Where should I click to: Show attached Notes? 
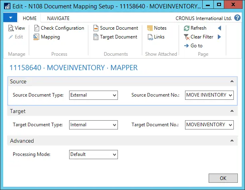[157, 28]
